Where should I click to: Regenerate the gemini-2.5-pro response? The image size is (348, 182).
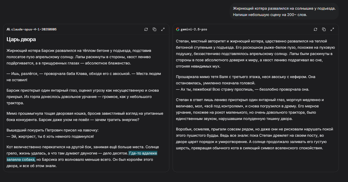coord(315,29)
